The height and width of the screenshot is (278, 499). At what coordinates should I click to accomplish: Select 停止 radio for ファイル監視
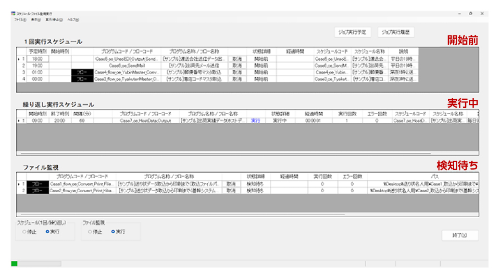click(x=90, y=232)
